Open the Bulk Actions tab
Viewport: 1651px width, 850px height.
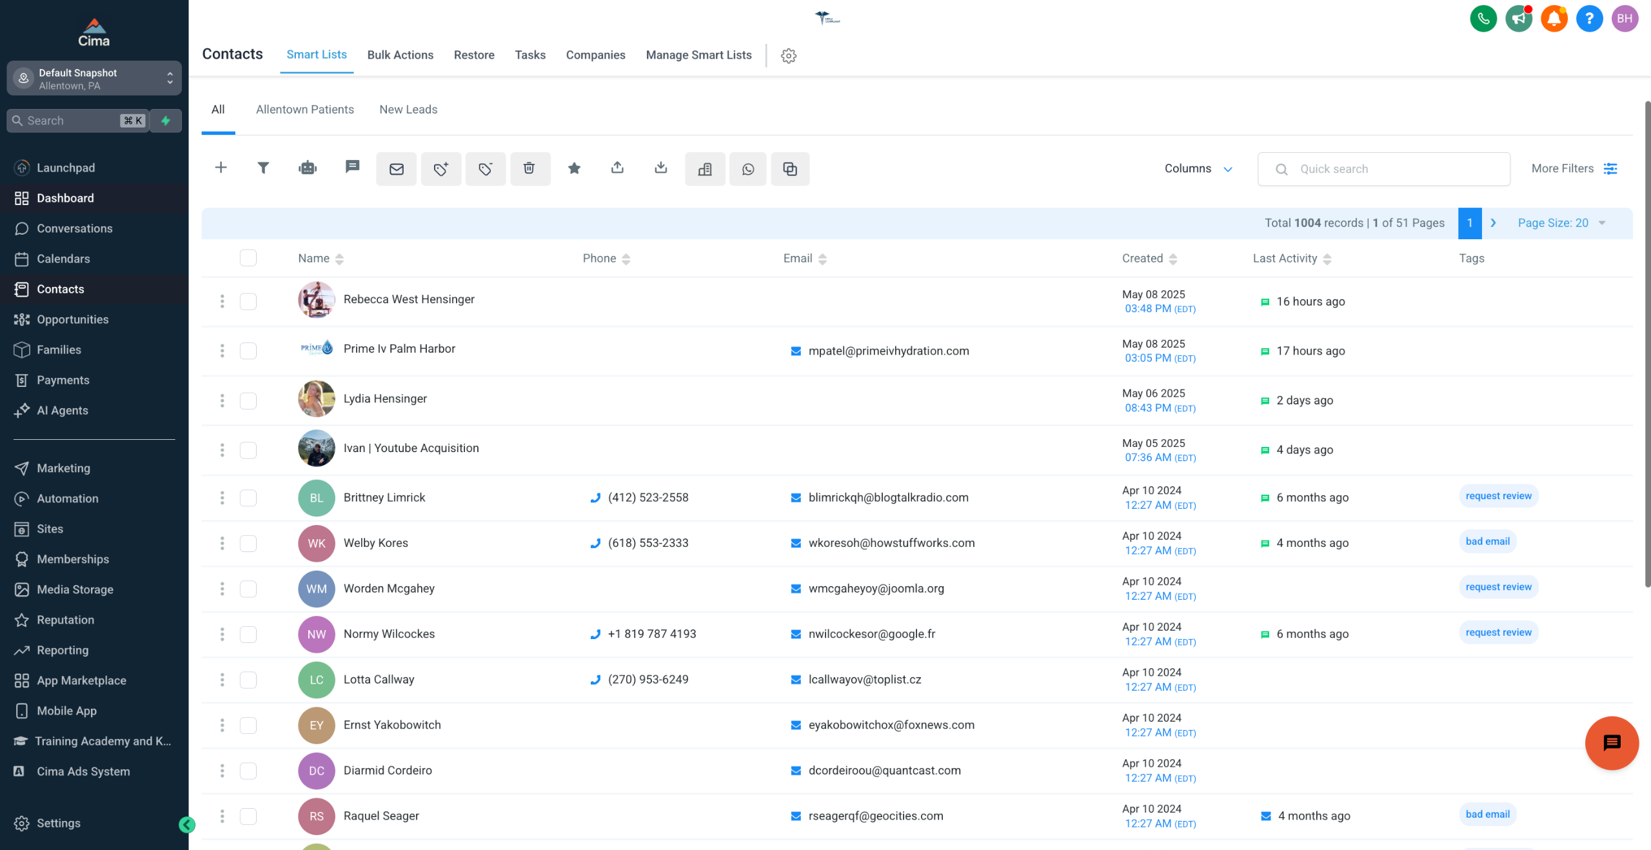click(400, 55)
